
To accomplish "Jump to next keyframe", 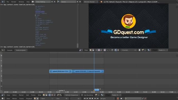I will point(95,99).
